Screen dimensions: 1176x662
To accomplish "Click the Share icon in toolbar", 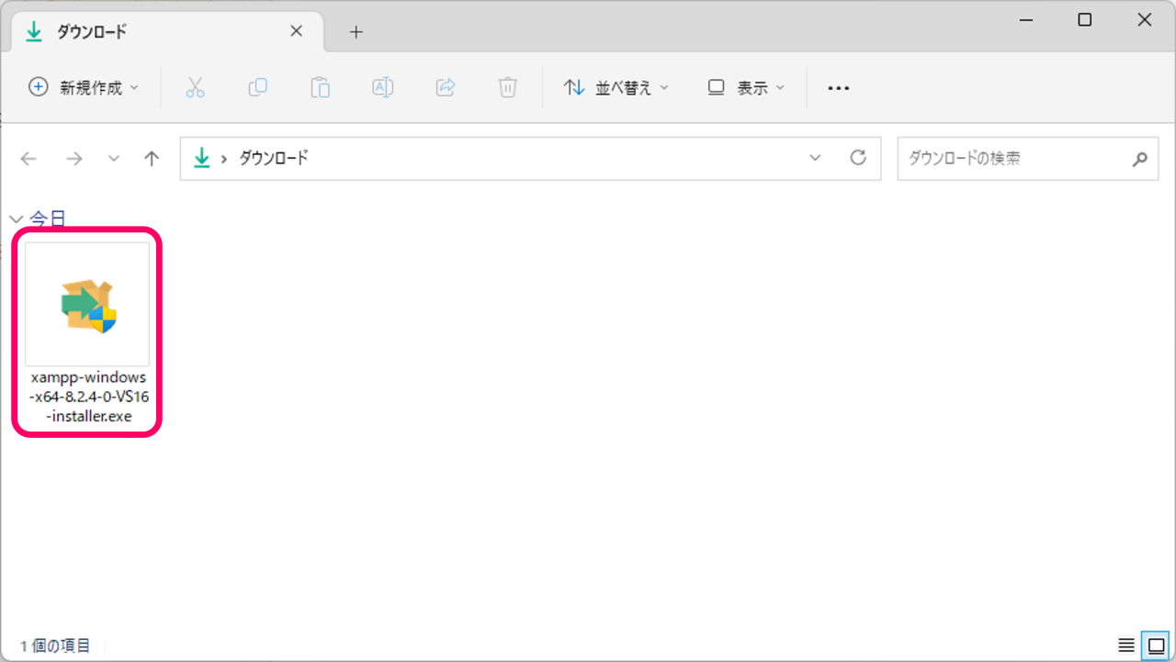I will tap(446, 87).
